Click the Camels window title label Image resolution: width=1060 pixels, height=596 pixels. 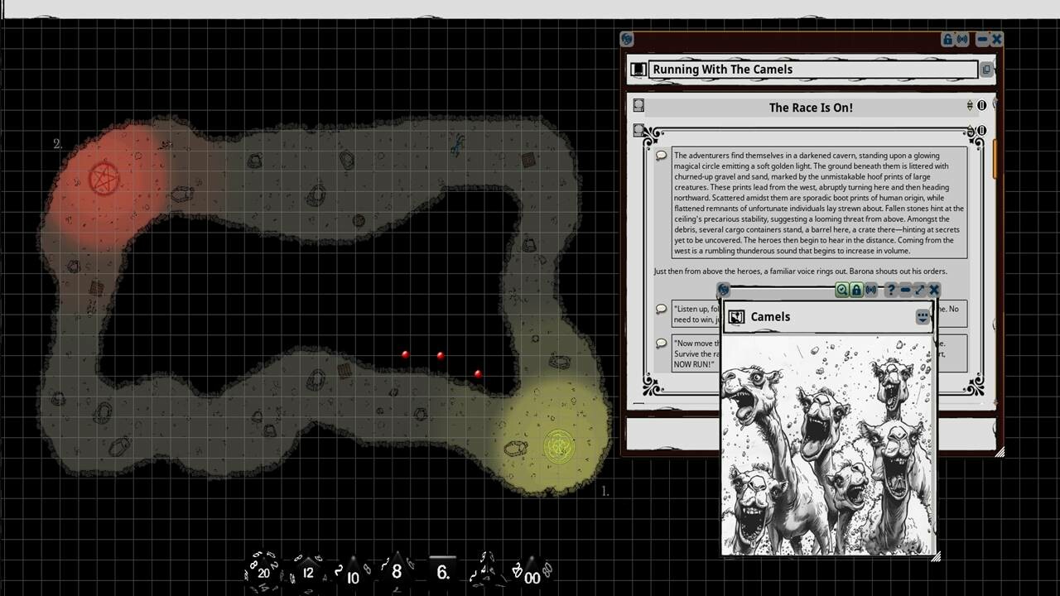coord(770,316)
